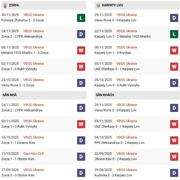180x180 pixels.
Task: Select the SÂN KHÁCH section header
Action: click(x=105, y=95)
